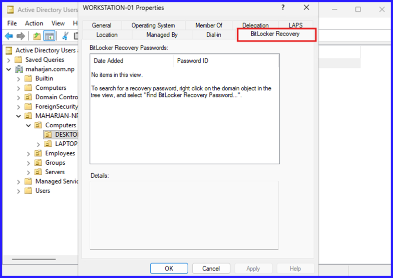
Task: Select the Servers OU in the tree
Action: [55, 172]
